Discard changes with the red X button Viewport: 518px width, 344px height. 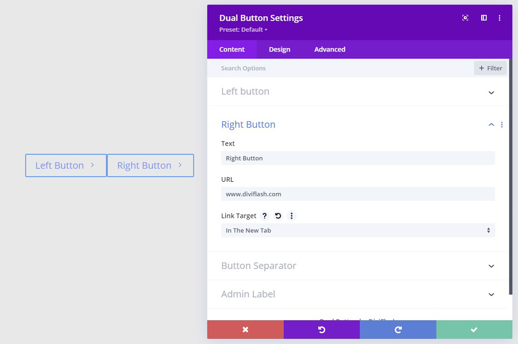point(245,329)
